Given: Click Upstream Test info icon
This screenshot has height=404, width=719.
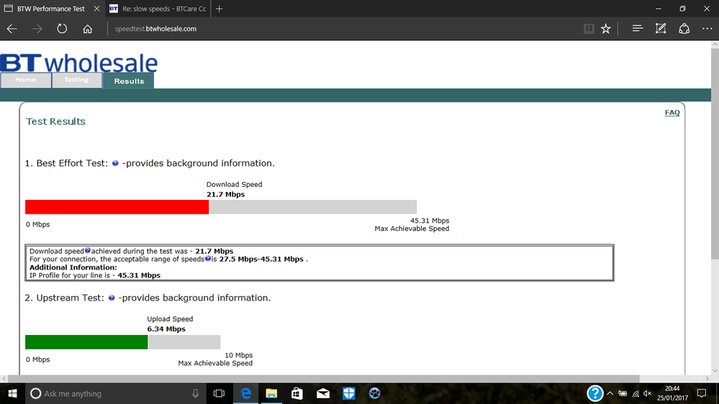Looking at the screenshot, I should click(112, 298).
